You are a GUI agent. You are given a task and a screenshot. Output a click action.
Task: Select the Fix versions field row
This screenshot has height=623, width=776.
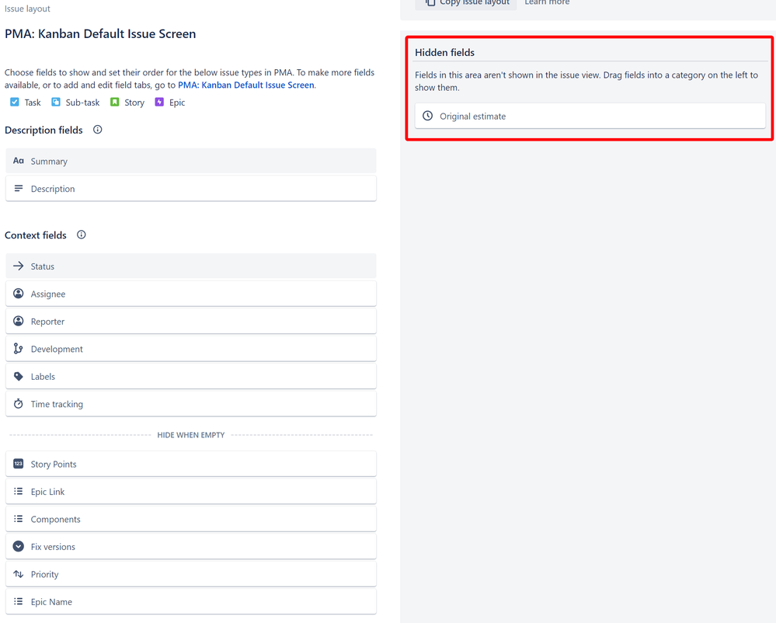click(191, 547)
